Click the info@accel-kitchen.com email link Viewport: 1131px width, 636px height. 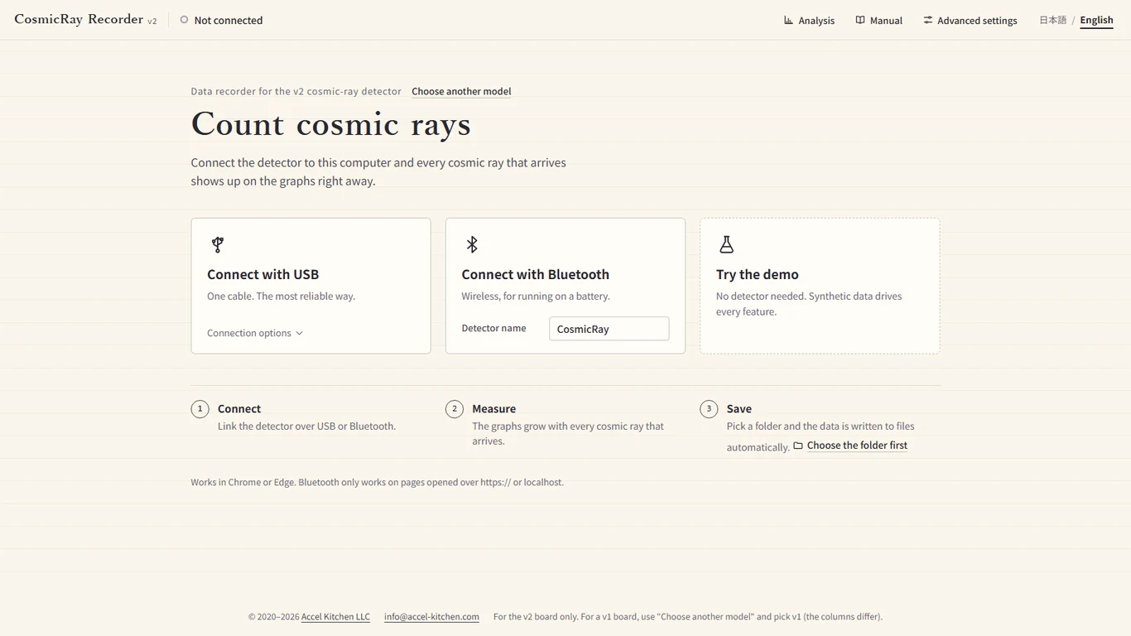coord(431,617)
